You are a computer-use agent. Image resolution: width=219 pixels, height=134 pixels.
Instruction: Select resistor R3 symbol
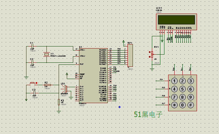(59, 102)
